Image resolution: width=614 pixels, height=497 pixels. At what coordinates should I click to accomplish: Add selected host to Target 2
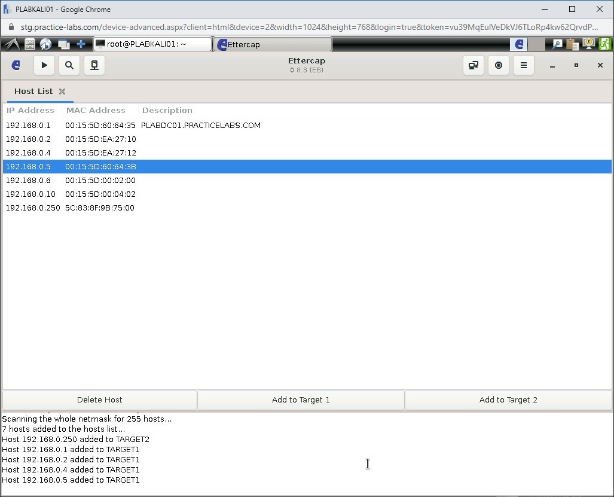(508, 400)
